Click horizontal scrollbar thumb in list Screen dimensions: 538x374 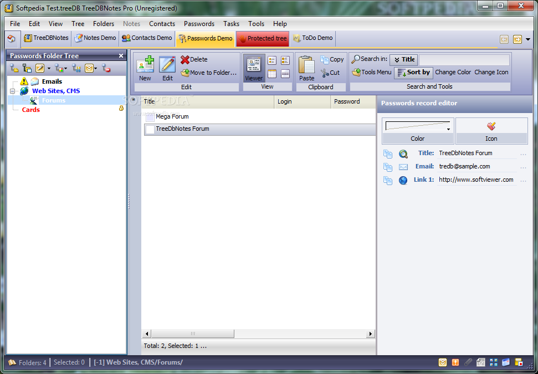pyautogui.click(x=193, y=334)
